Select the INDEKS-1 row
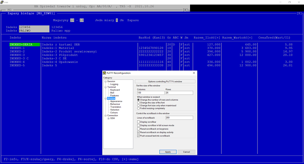The height and width of the screenshot is (164, 304). point(17,48)
